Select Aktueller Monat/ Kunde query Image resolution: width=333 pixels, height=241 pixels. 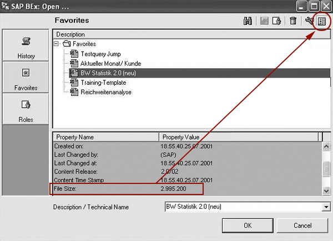(x=110, y=63)
